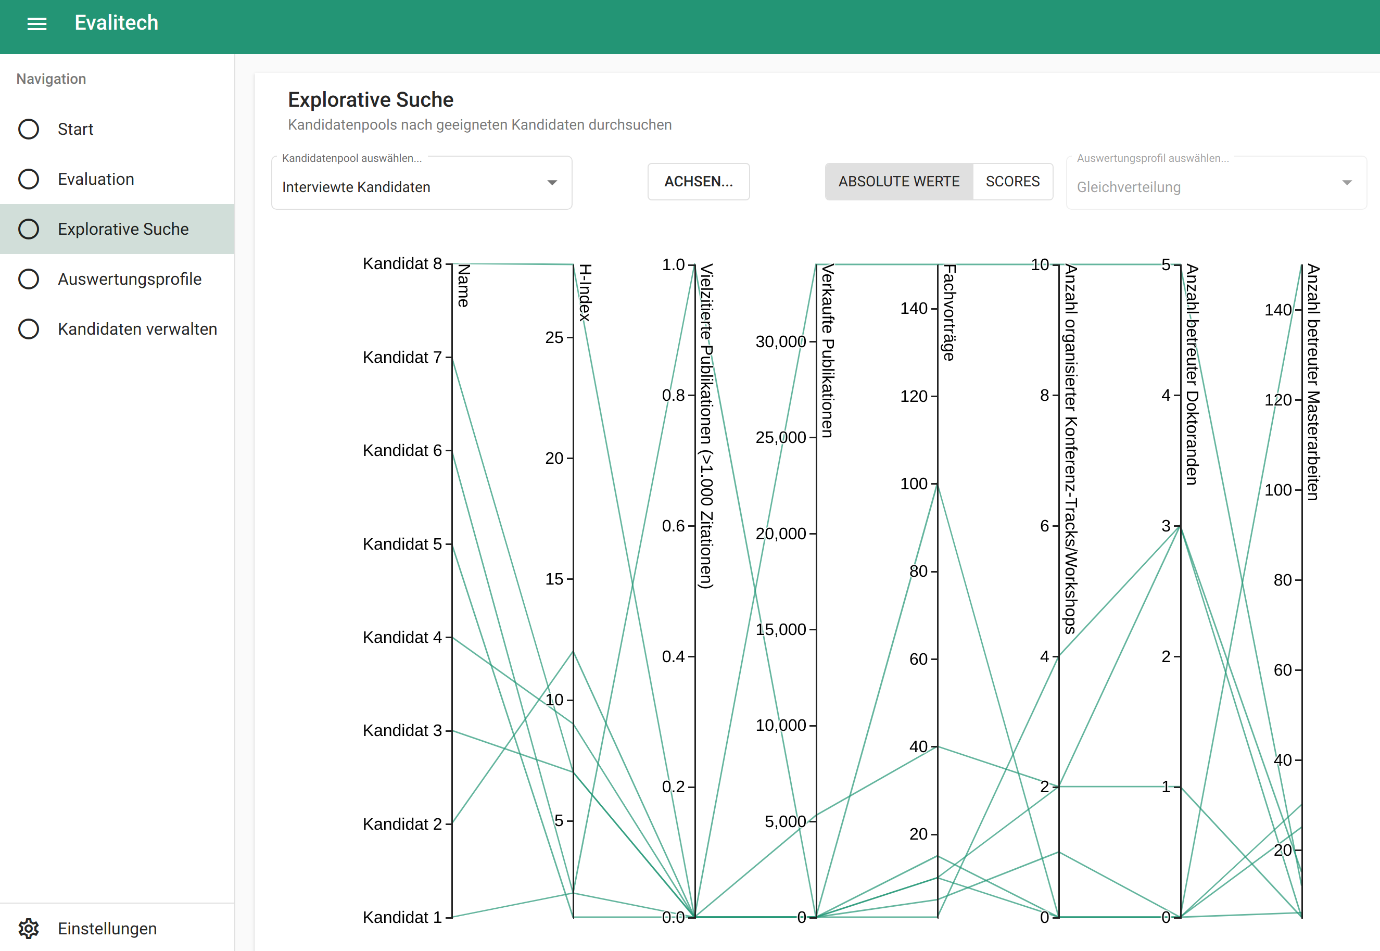The image size is (1380, 951).
Task: Select Kandidat 6 label
Action: (402, 450)
